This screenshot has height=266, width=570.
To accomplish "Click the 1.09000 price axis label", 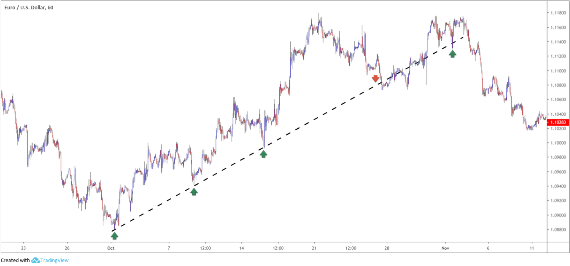I will 558,215.
